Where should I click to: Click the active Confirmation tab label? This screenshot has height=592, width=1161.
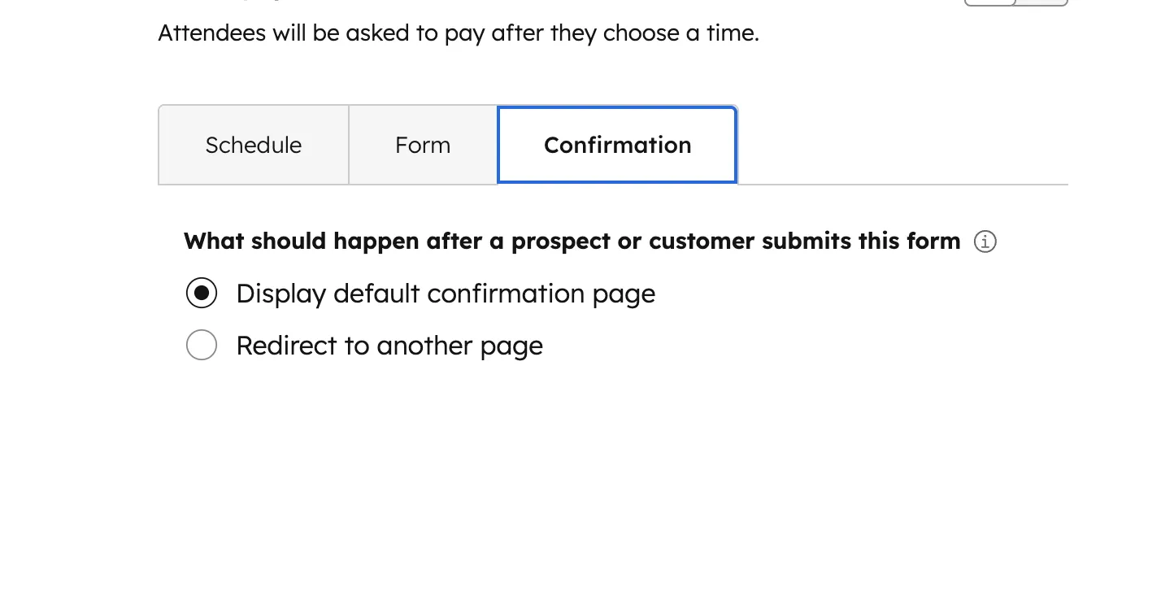pos(617,145)
